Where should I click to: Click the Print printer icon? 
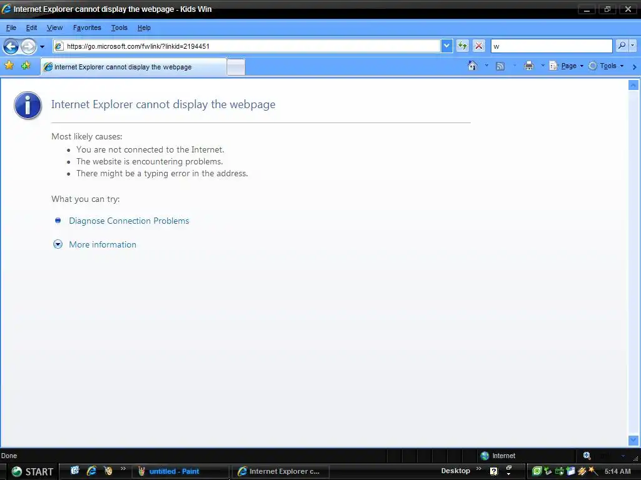click(528, 66)
